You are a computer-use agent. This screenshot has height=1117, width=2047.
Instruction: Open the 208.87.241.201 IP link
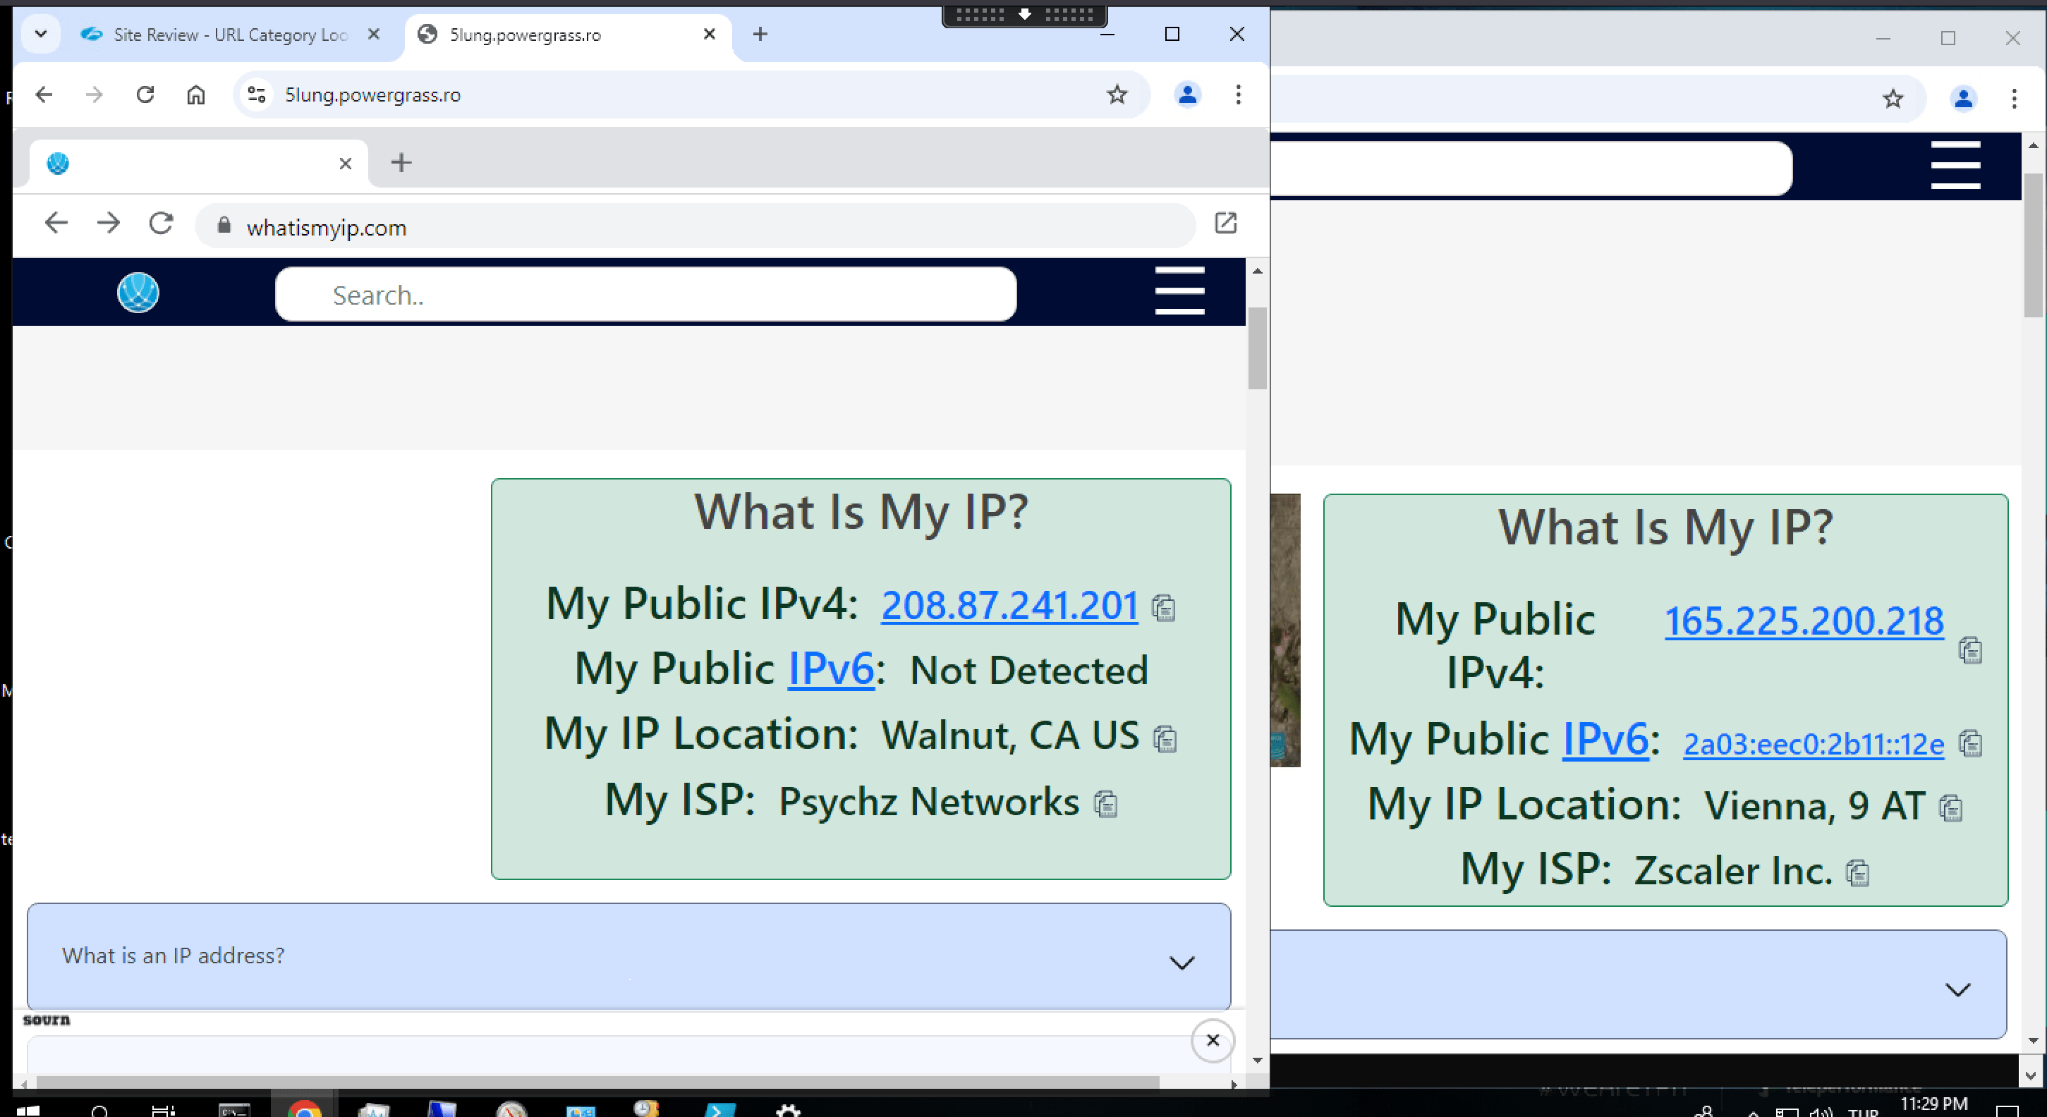pyautogui.click(x=1009, y=605)
